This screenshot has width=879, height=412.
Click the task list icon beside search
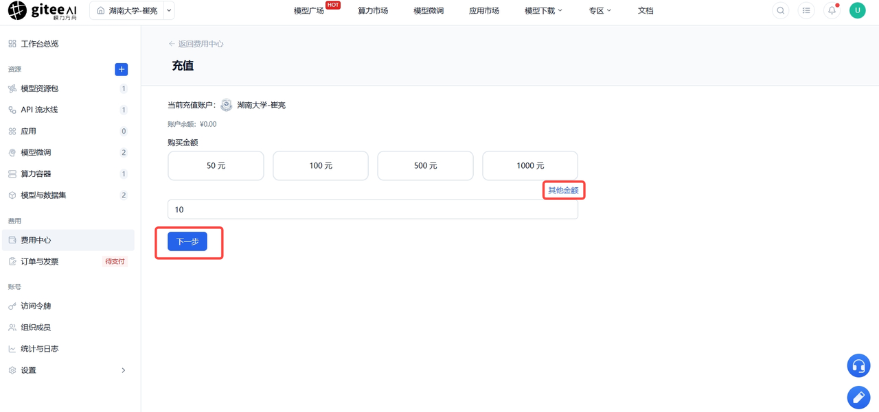[x=806, y=11]
